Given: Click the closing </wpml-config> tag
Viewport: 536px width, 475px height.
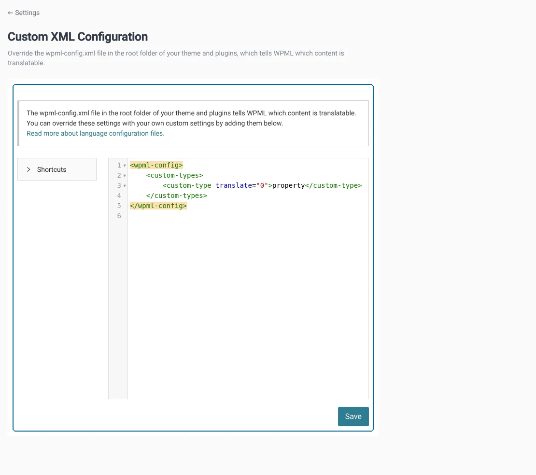Looking at the screenshot, I should point(158,206).
